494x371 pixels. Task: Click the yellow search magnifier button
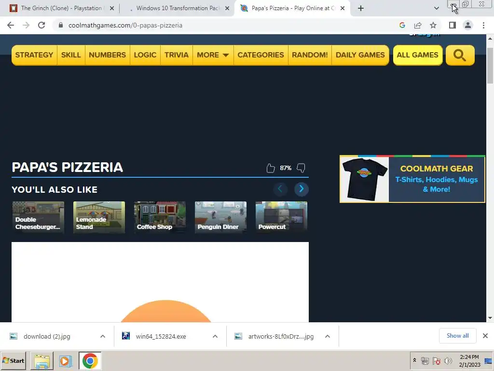pyautogui.click(x=460, y=55)
